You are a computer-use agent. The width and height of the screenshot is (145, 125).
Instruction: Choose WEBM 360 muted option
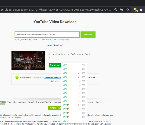point(74,117)
